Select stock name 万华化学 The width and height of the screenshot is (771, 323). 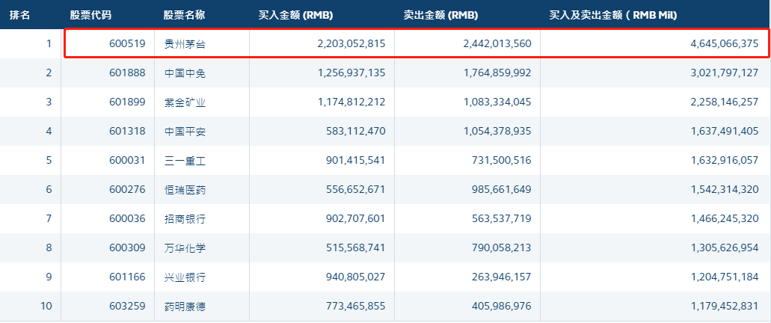pyautogui.click(x=185, y=247)
